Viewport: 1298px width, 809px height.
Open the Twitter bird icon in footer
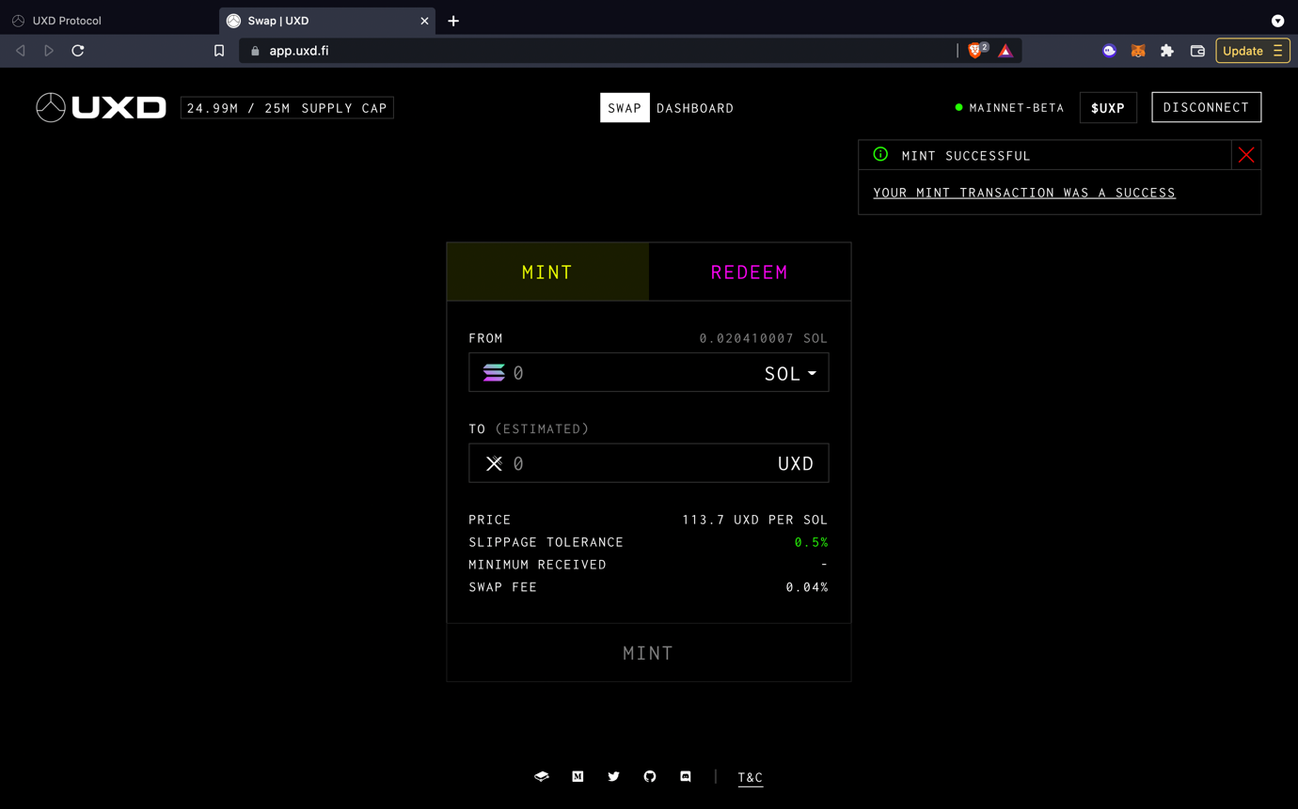pyautogui.click(x=613, y=777)
